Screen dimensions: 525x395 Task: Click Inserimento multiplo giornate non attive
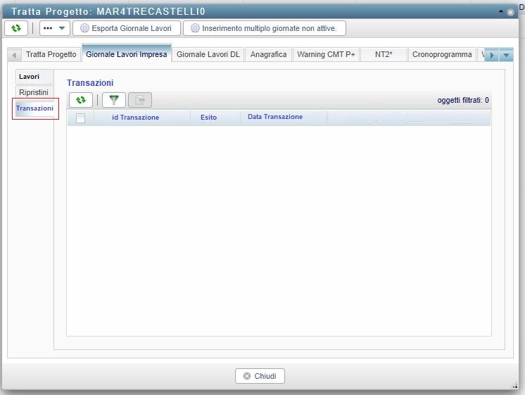pos(265,28)
